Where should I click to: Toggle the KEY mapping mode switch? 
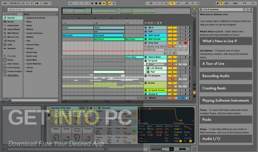(227, 3)
